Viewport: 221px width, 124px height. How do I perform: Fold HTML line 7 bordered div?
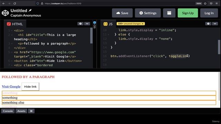tap(12, 65)
